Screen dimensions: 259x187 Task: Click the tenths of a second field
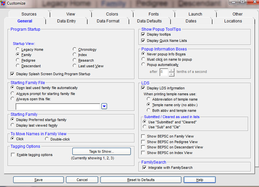[x=164, y=72]
